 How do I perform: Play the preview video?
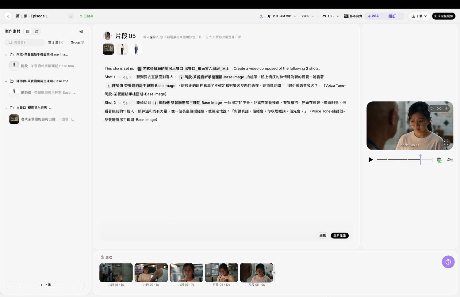pos(370,160)
